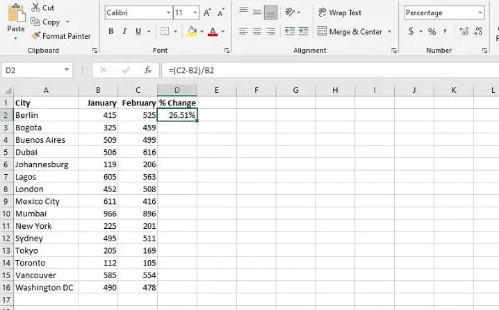Expand the underline style dropdown arrow

pyautogui.click(x=149, y=31)
